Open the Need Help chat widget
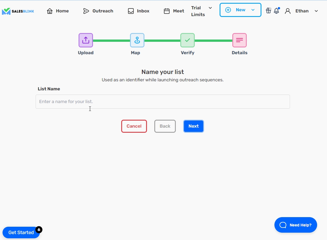 (x=296, y=225)
